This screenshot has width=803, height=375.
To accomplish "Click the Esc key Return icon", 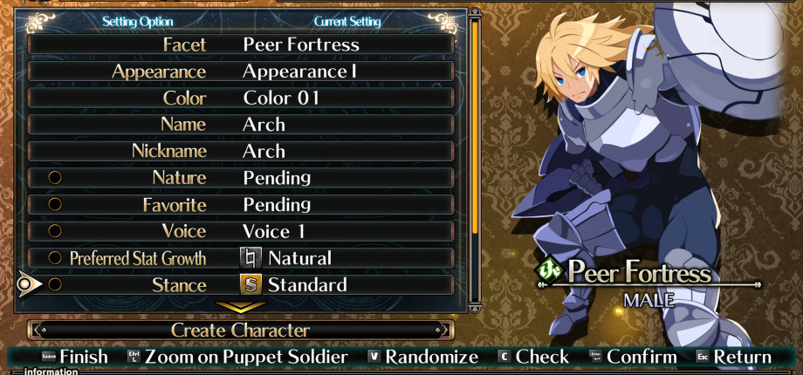I will point(703,357).
